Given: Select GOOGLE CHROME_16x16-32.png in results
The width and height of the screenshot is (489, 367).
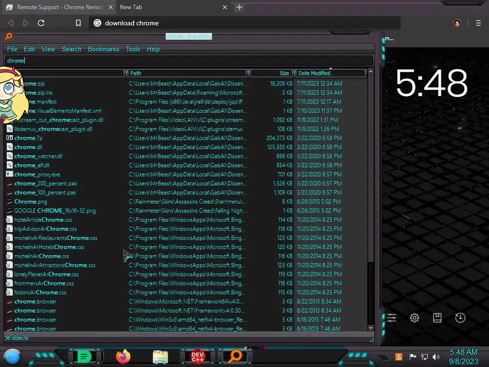Looking at the screenshot, I should [55, 210].
